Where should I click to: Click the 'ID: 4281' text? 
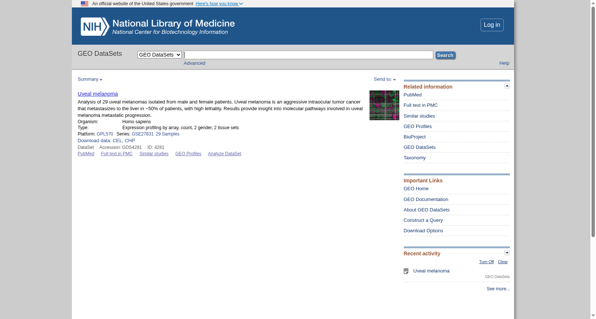pos(156,147)
